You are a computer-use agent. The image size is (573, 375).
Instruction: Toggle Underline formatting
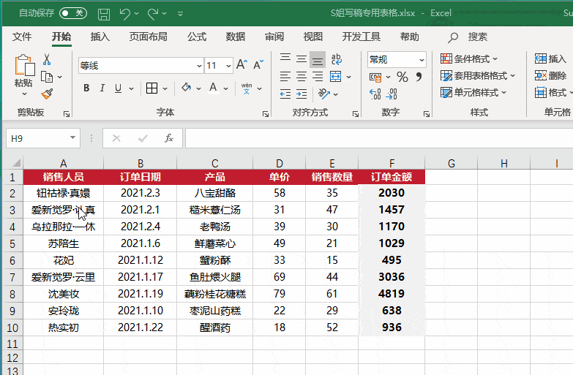(118, 88)
